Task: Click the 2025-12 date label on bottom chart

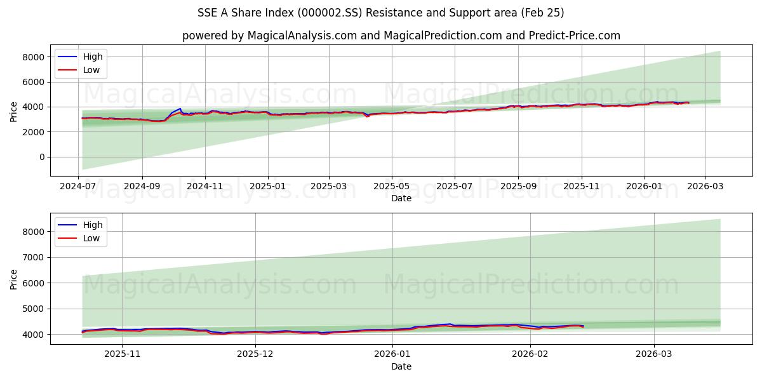Action: point(257,355)
